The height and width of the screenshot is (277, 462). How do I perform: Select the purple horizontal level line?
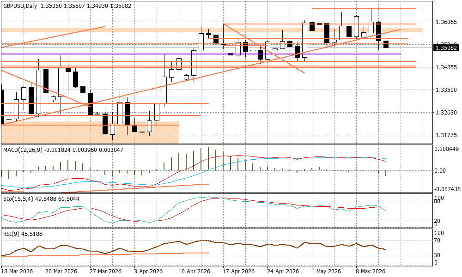pyautogui.click(x=201, y=54)
